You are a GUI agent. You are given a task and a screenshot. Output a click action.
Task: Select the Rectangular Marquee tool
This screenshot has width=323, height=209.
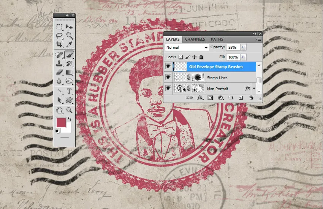click(x=59, y=27)
